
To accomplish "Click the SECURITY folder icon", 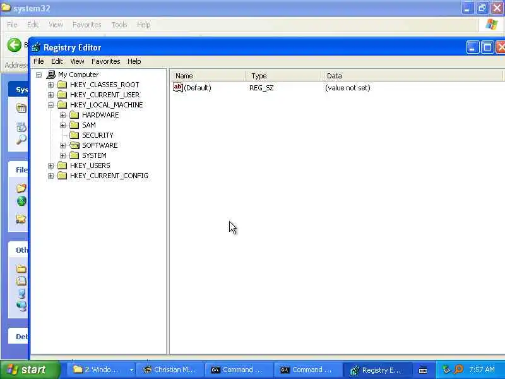I will [74, 135].
